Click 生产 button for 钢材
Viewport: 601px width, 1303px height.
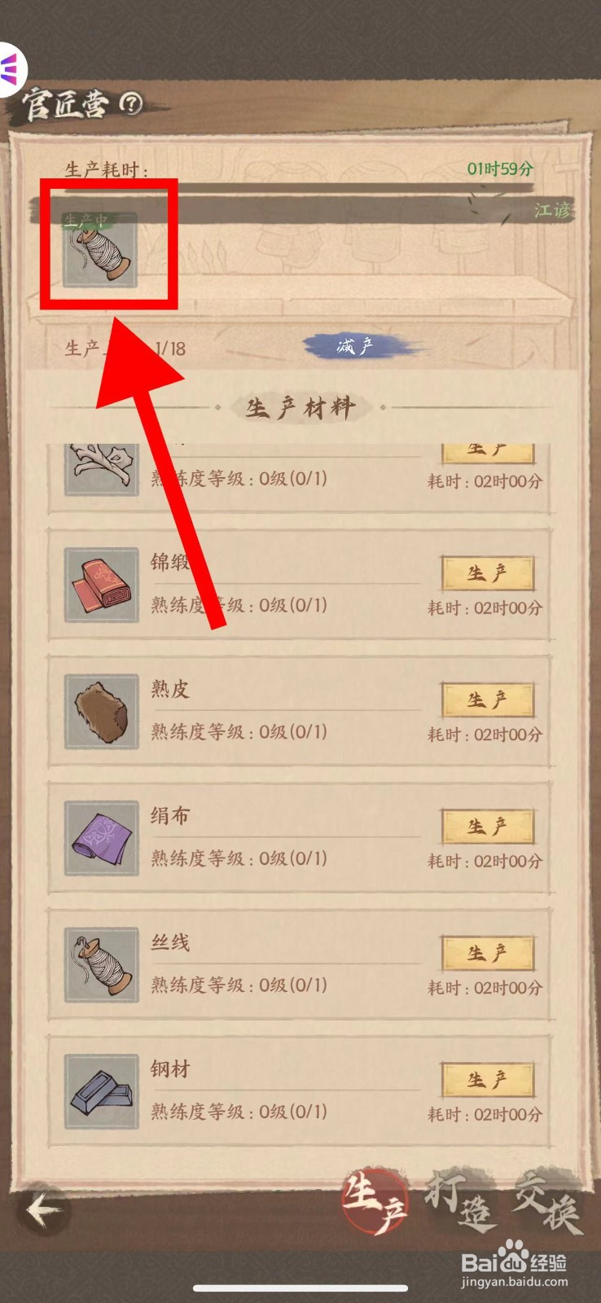pos(488,1080)
